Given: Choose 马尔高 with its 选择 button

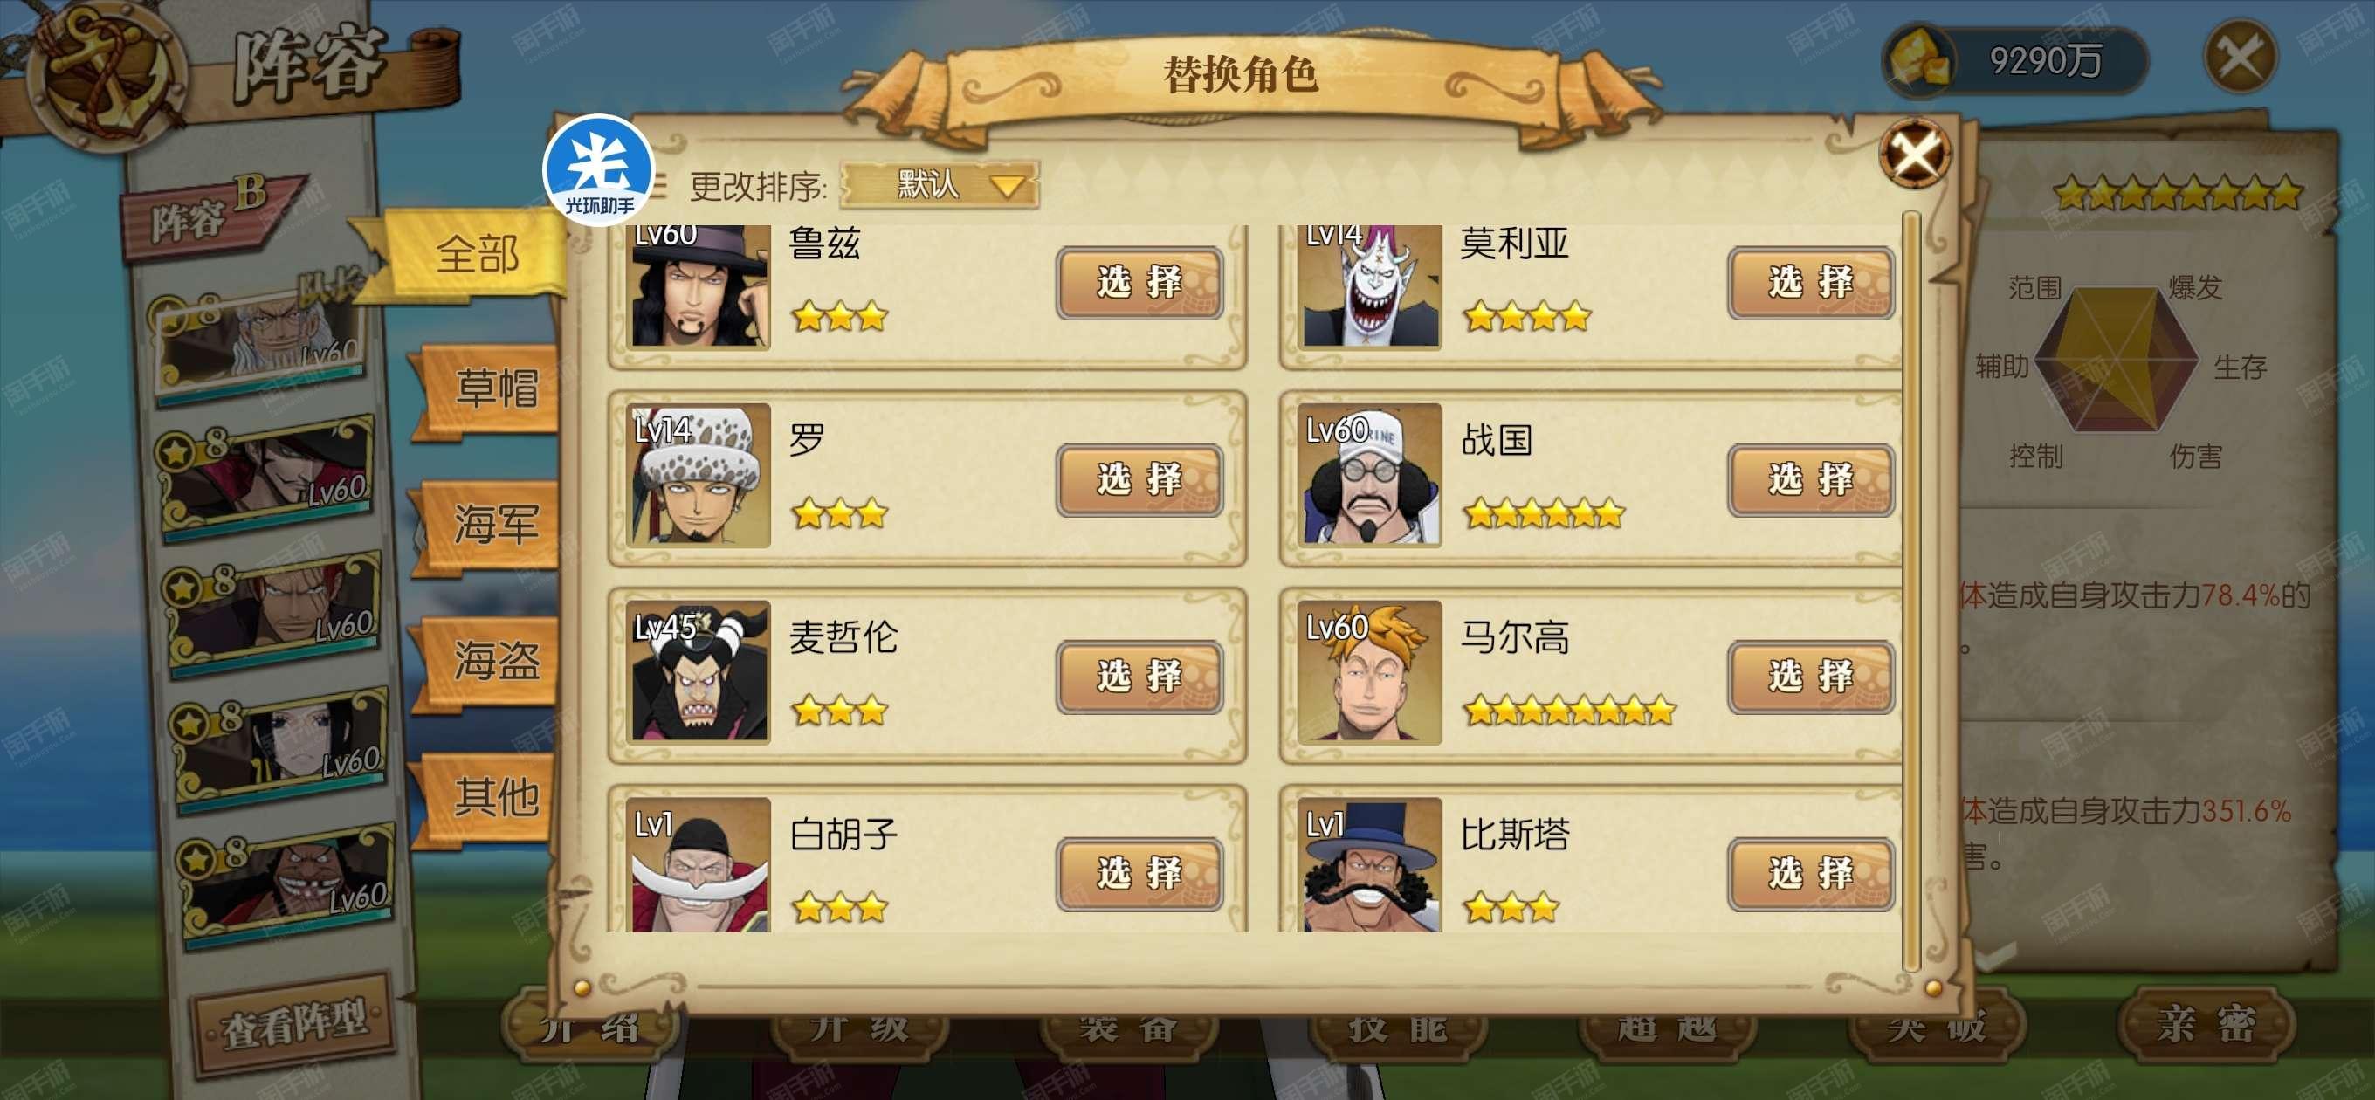Looking at the screenshot, I should click(1811, 677).
